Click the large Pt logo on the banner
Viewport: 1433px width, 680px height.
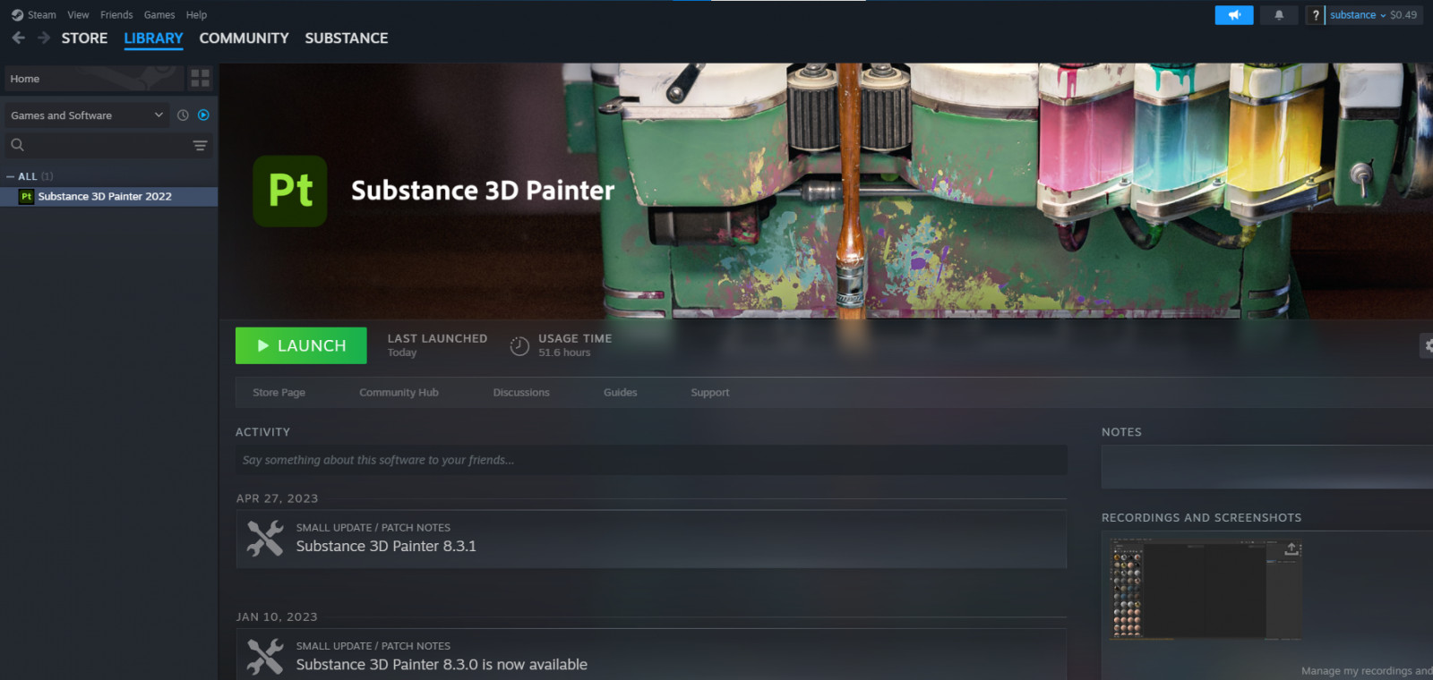click(x=290, y=191)
